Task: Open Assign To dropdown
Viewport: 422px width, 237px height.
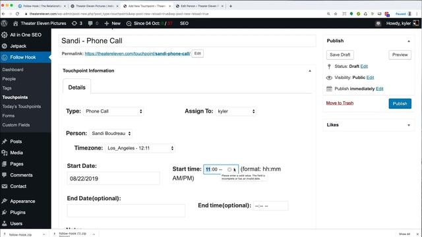Action: click(x=236, y=111)
